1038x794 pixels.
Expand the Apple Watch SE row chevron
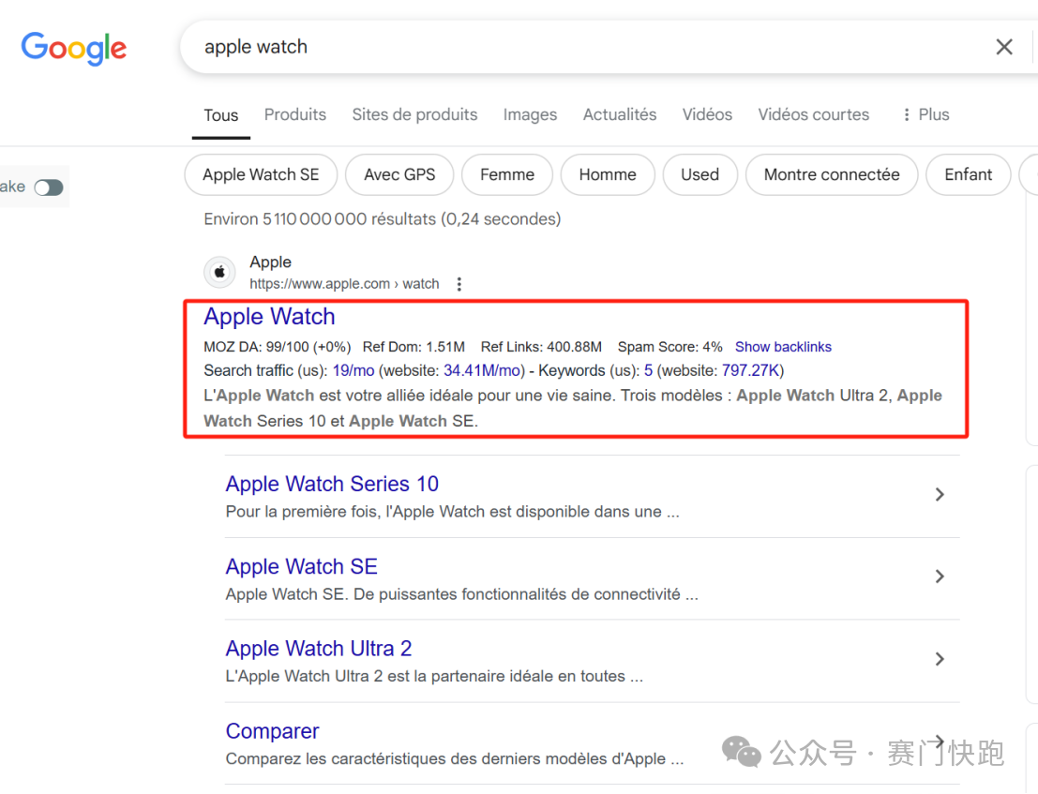coord(940,577)
